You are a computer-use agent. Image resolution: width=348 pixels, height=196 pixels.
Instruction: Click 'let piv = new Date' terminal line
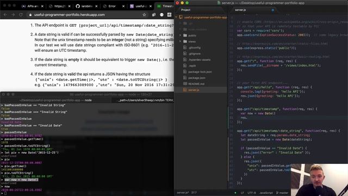tap(32, 152)
